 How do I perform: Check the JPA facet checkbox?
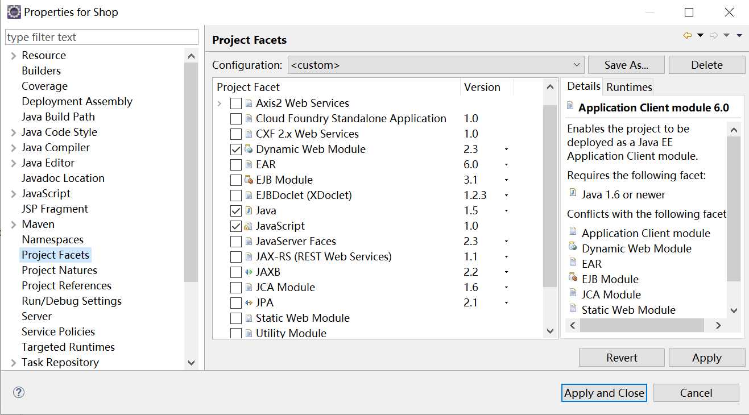tap(235, 303)
